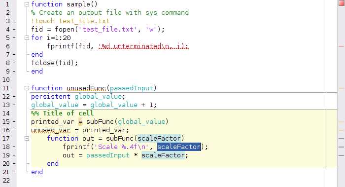This screenshot has width=345, height=187.
Task: Toggle breakpoint dash at line 5
Action: point(14,38)
